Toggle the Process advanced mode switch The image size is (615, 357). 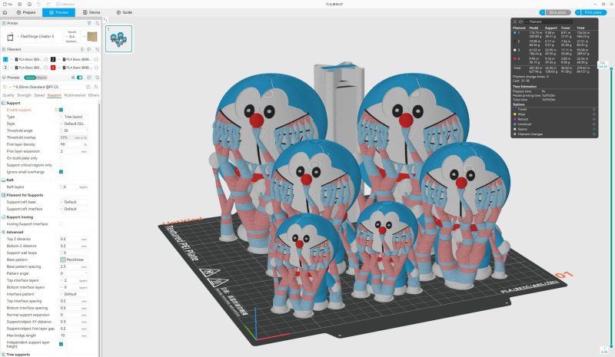tap(80, 78)
